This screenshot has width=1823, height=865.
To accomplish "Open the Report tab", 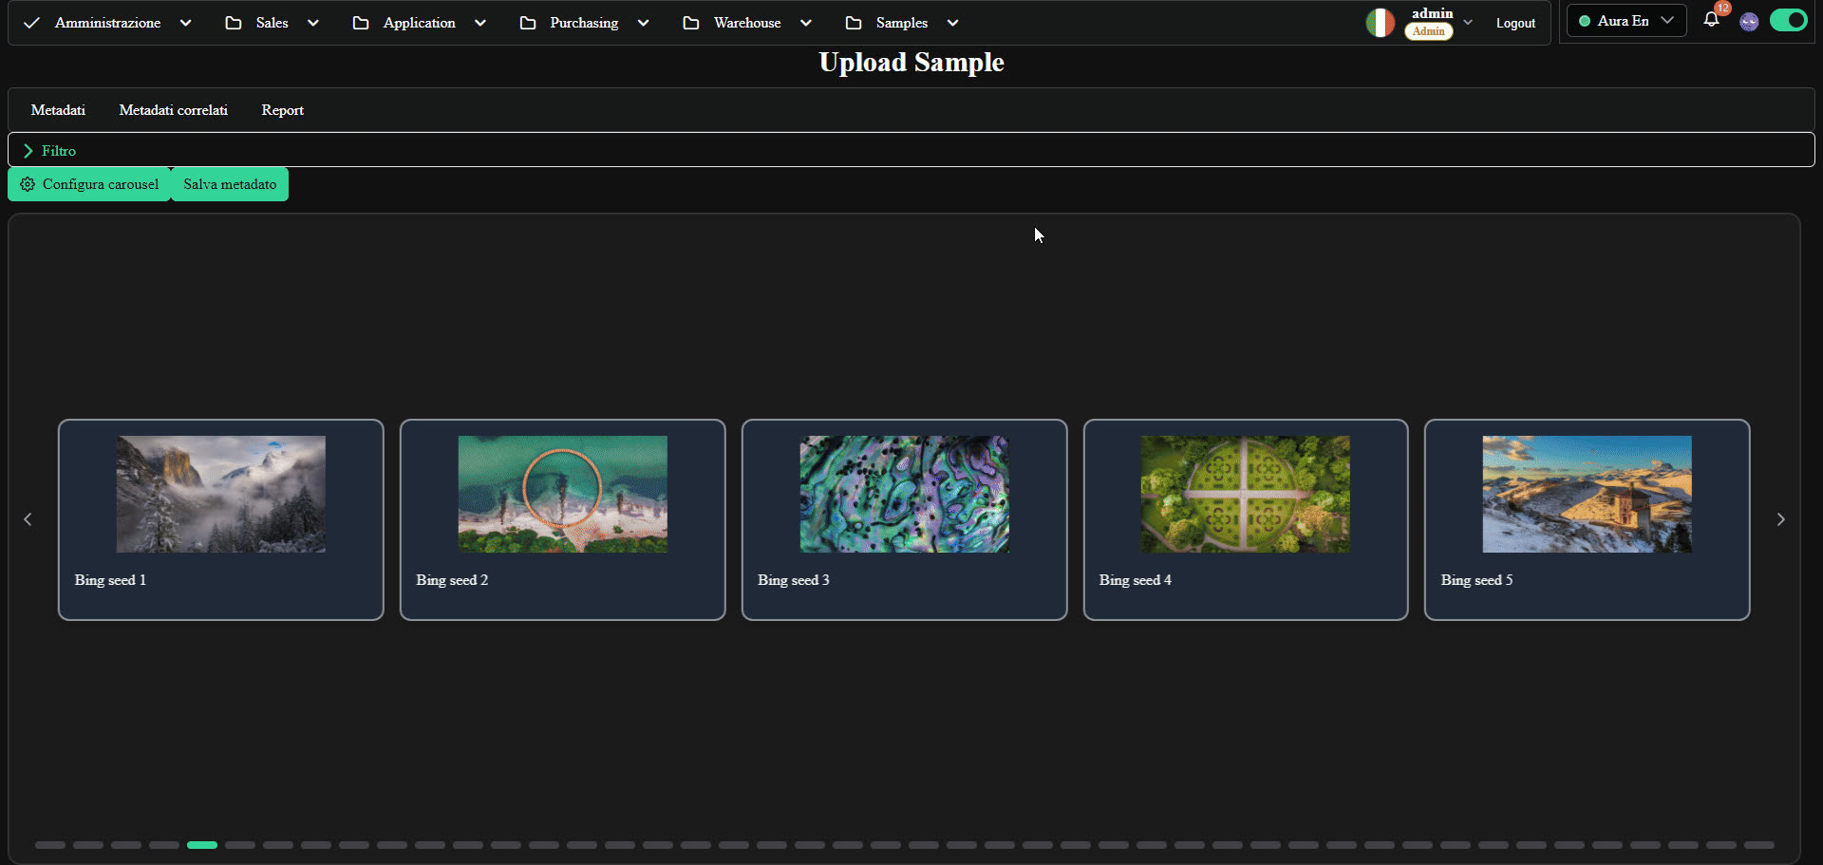I will (x=283, y=110).
